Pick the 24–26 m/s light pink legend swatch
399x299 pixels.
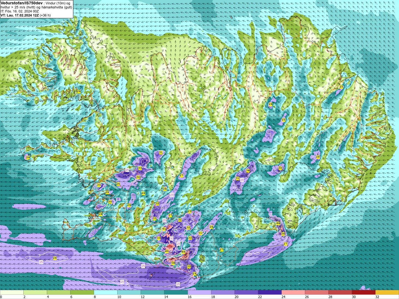click(293, 292)
